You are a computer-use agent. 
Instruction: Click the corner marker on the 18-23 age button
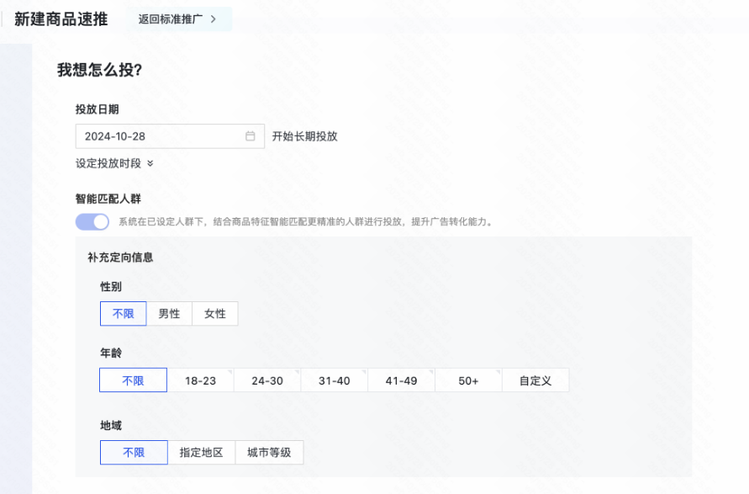[230, 369]
